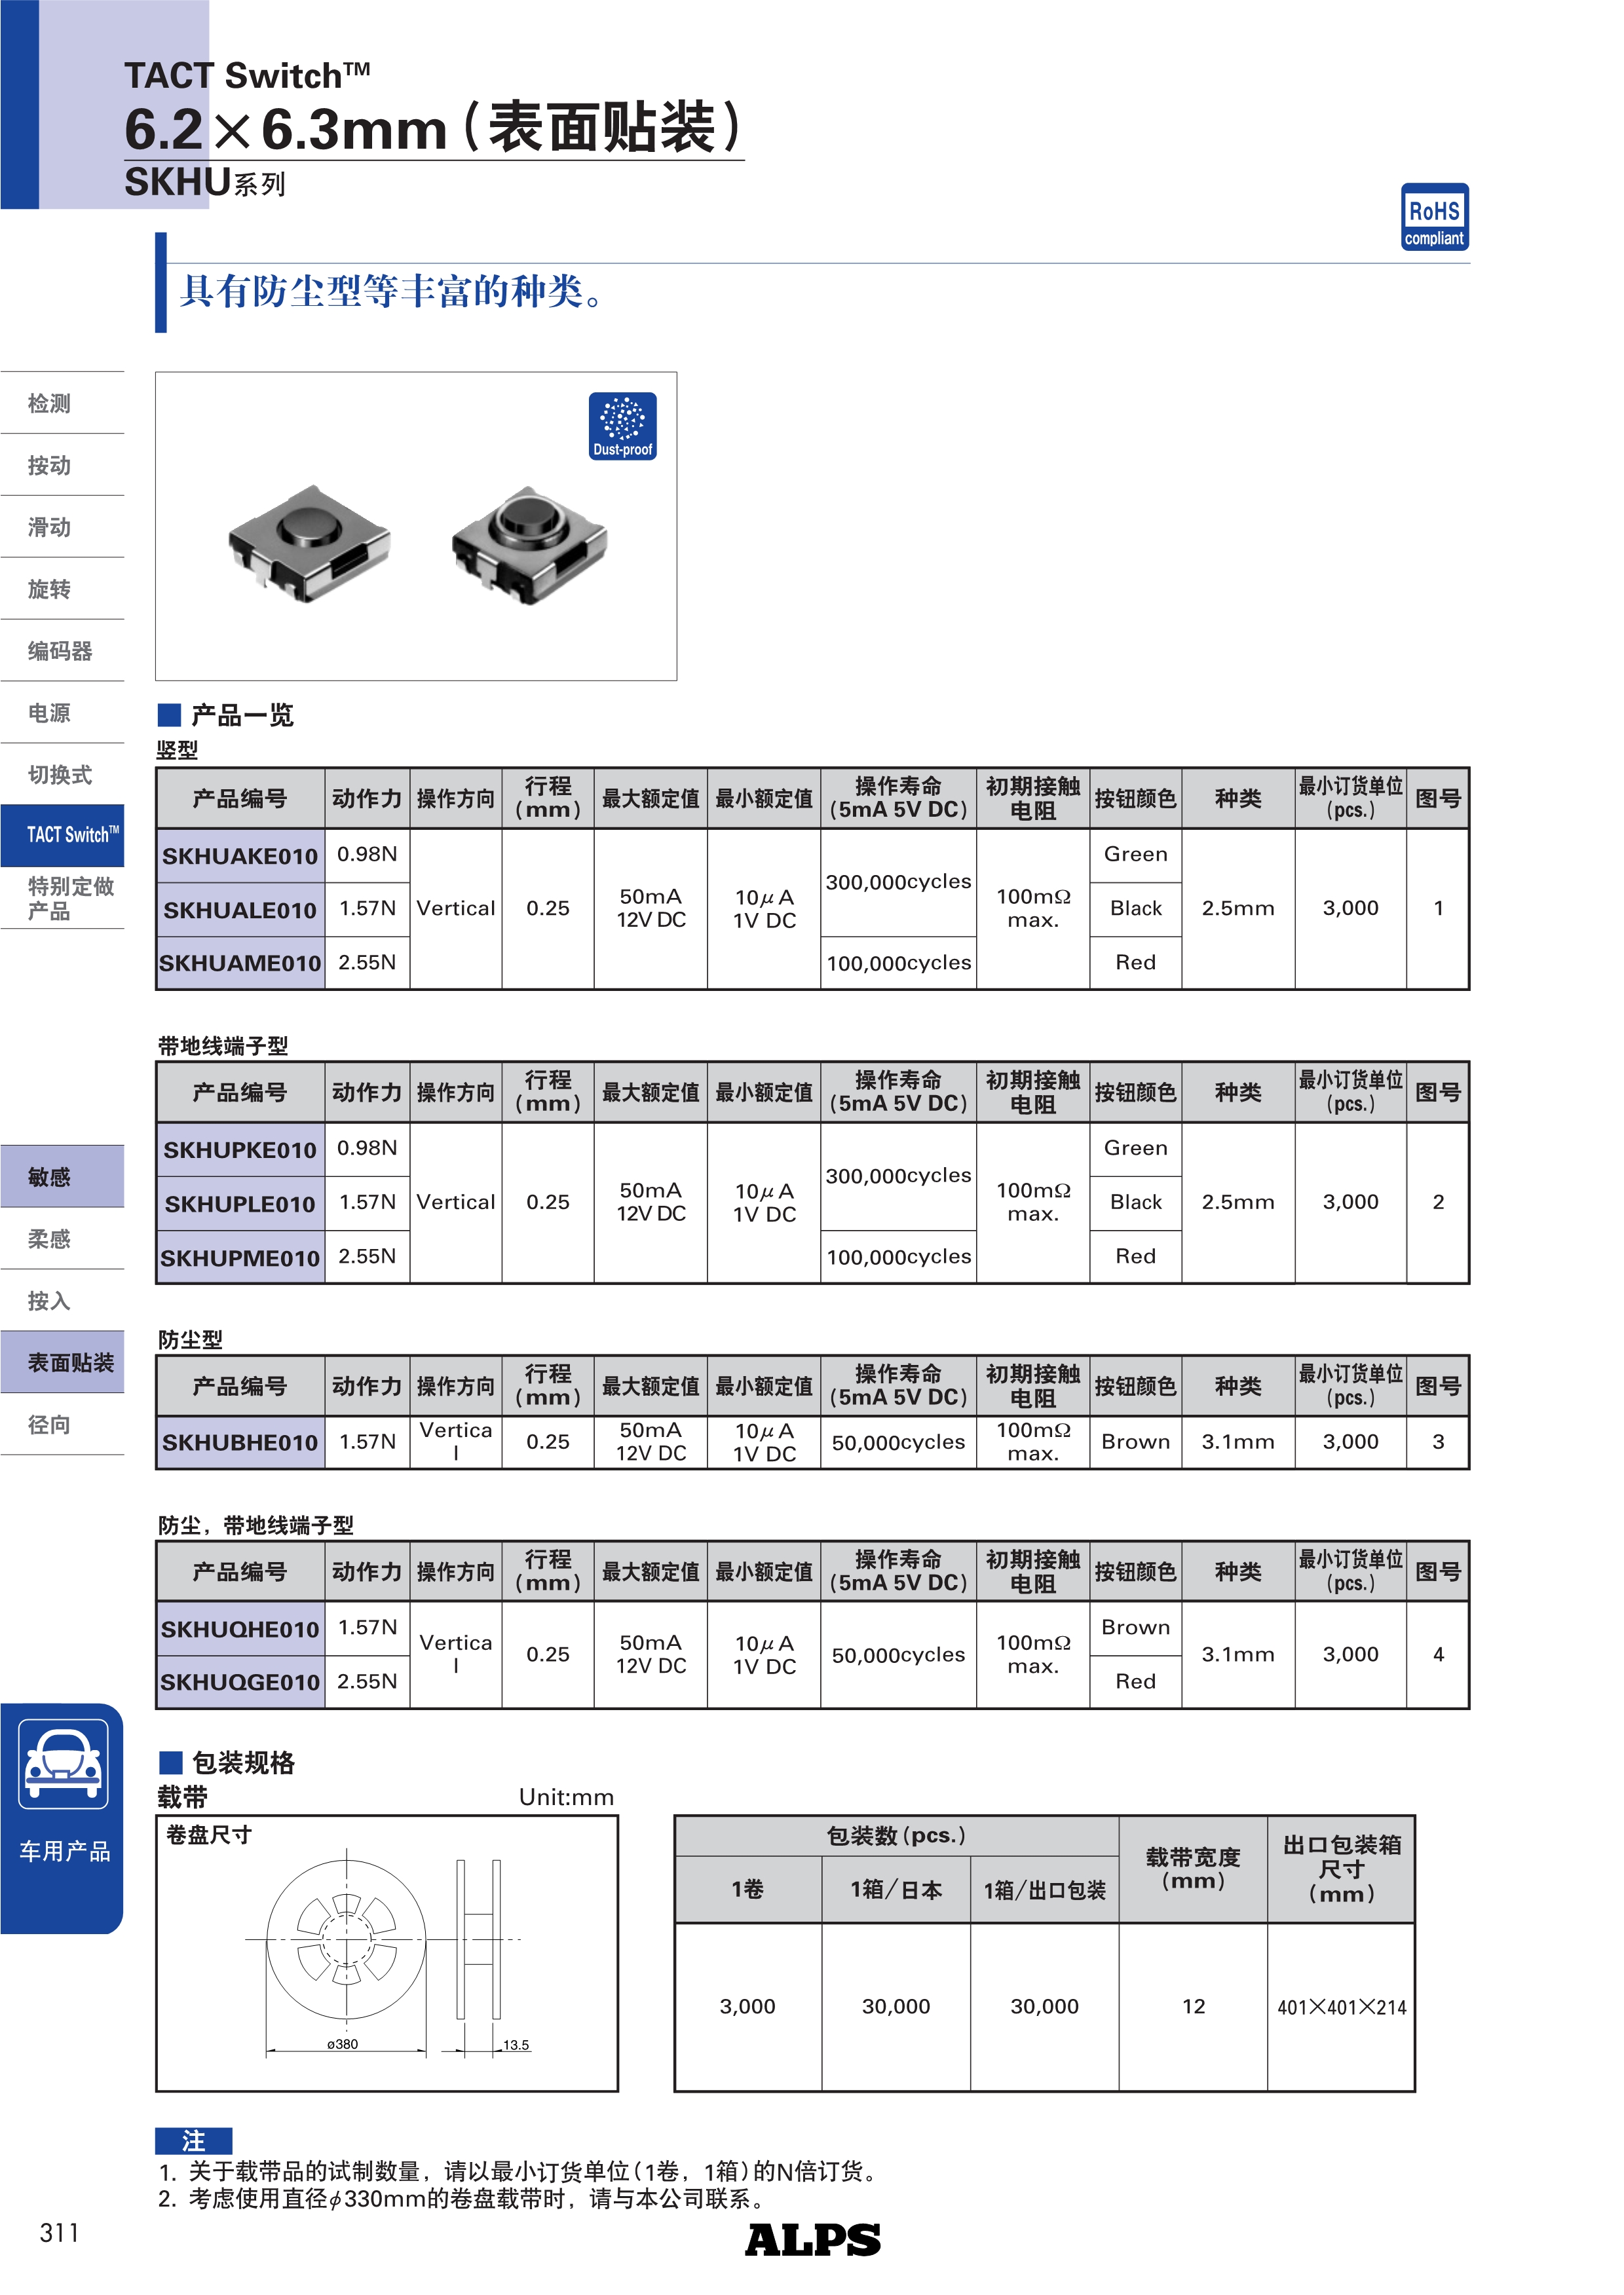
Task: Click the ALPS logo at page bottom
Action: [812, 2240]
